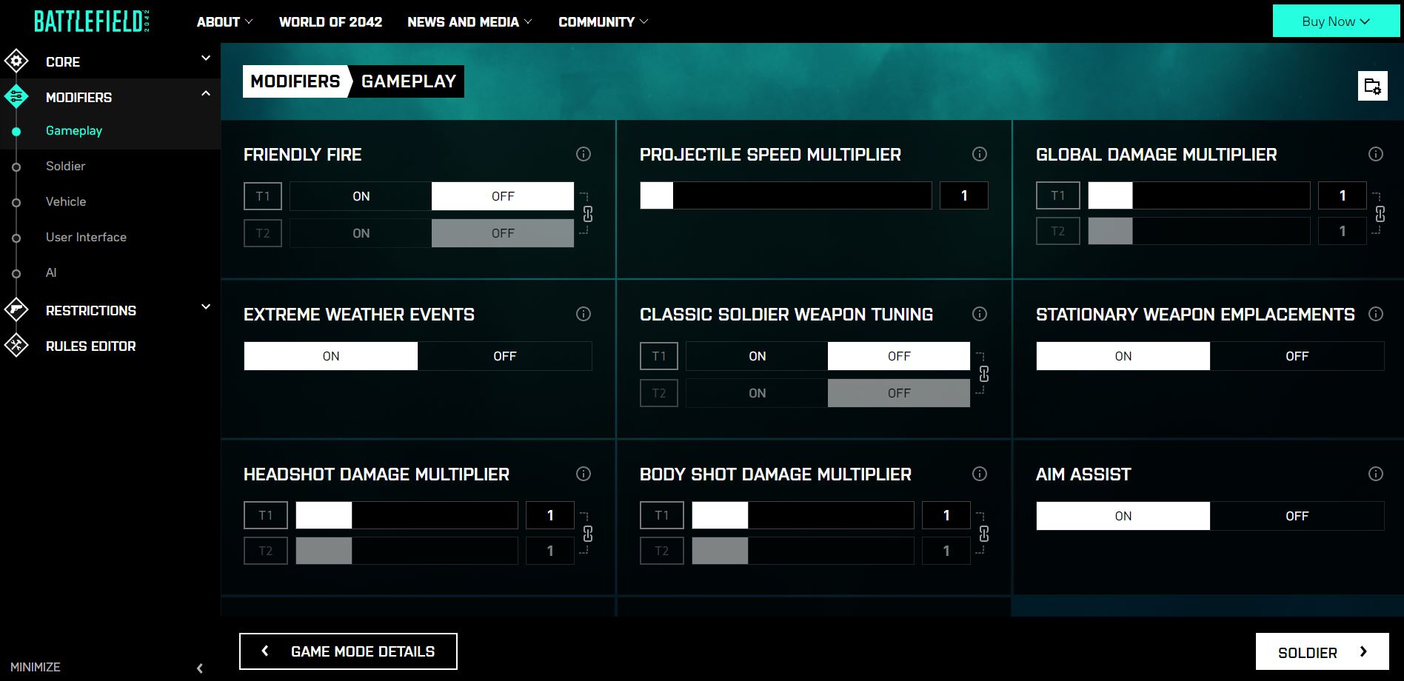Go back to Game Mode Details
Viewport: 1404px width, 681px height.
[x=348, y=651]
